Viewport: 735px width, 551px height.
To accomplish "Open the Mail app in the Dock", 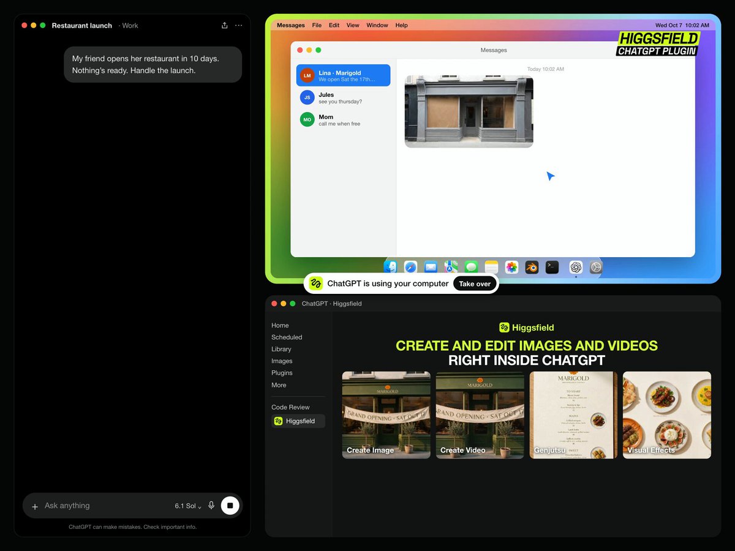I will [431, 267].
